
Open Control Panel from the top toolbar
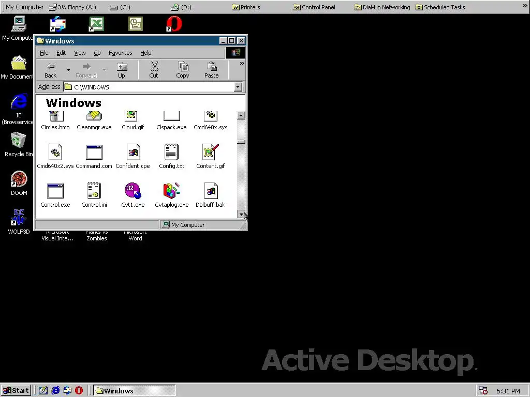click(x=314, y=7)
